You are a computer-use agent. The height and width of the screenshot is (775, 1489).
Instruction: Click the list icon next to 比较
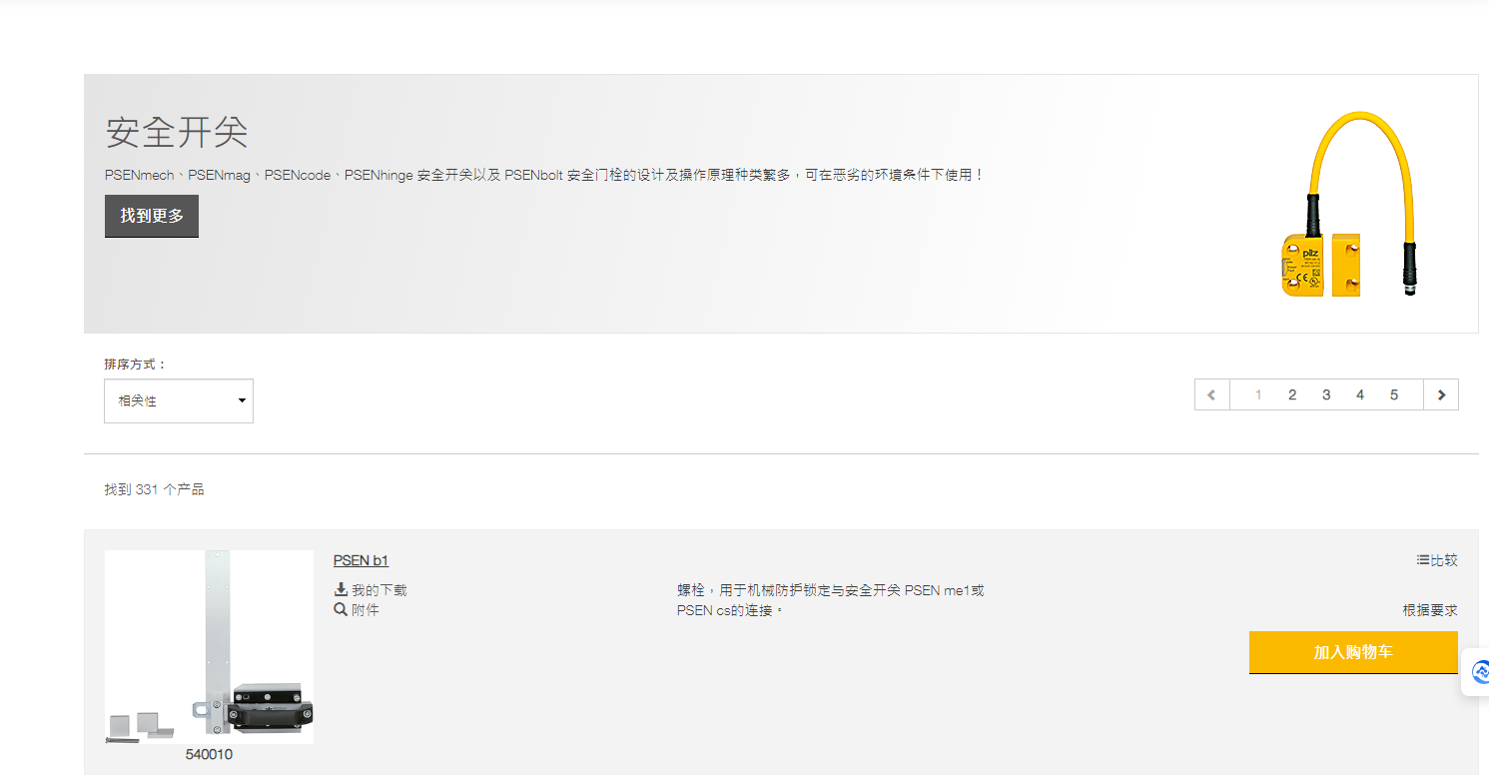pyautogui.click(x=1423, y=560)
